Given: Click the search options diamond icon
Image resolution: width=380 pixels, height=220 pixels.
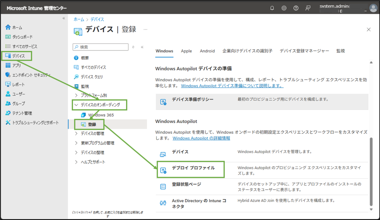Looking at the screenshot, I should [133, 47].
